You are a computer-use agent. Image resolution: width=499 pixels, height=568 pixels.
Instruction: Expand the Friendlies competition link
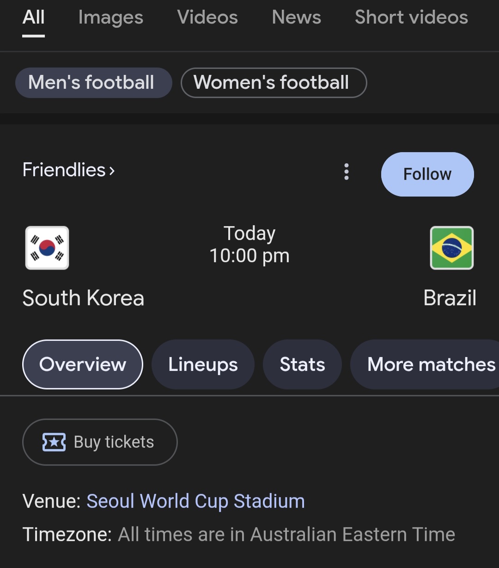(x=64, y=170)
